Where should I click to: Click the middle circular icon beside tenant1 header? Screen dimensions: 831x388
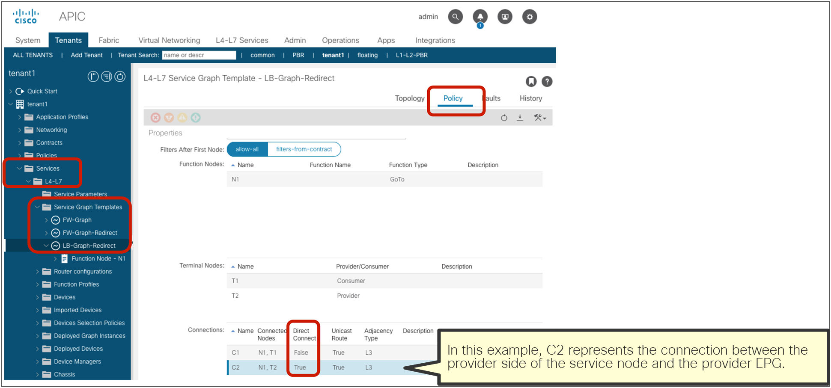click(107, 77)
